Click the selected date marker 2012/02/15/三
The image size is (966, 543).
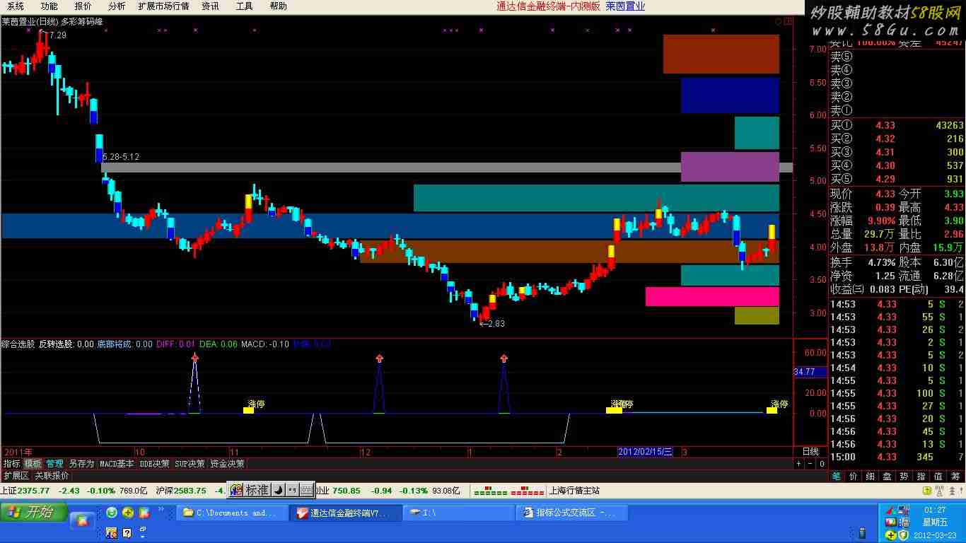[x=644, y=451]
